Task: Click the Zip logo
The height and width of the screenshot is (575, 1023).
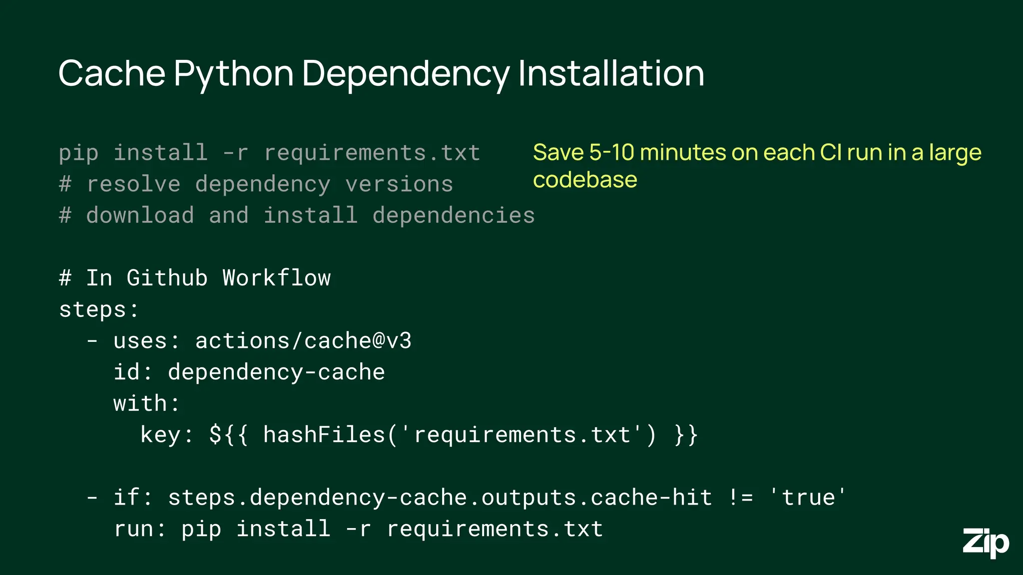Action: (x=986, y=543)
